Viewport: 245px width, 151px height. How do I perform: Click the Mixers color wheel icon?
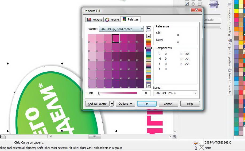tap(107, 20)
